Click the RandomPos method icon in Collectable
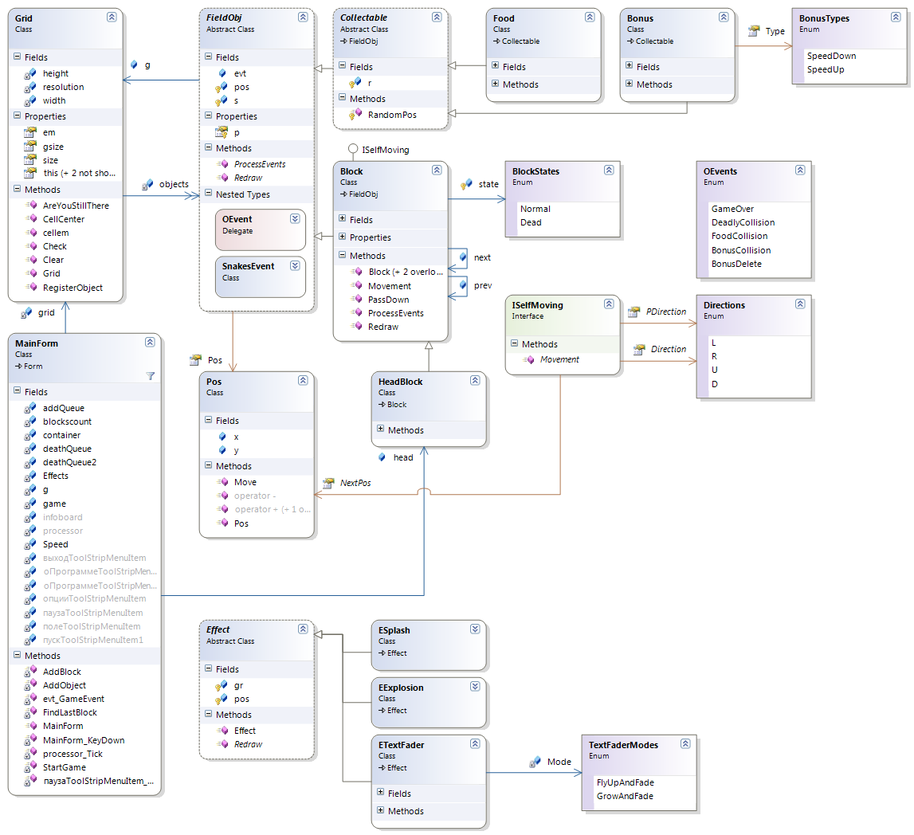 pos(355,115)
